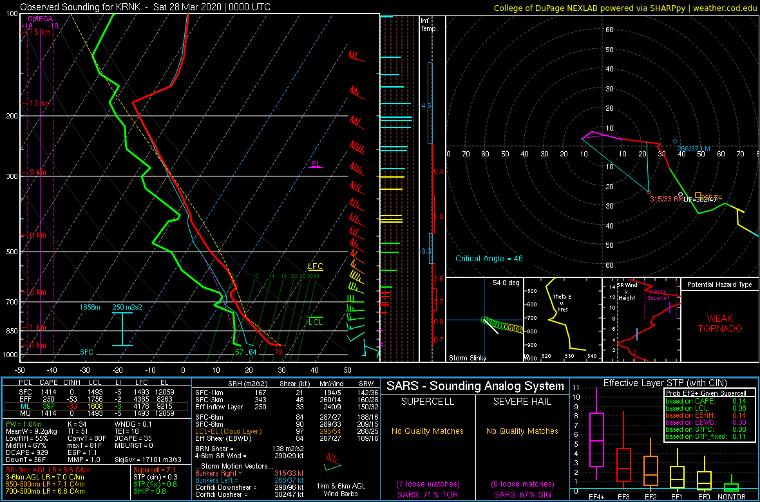
Task: Select the MU parcel row
Action: coord(95,415)
